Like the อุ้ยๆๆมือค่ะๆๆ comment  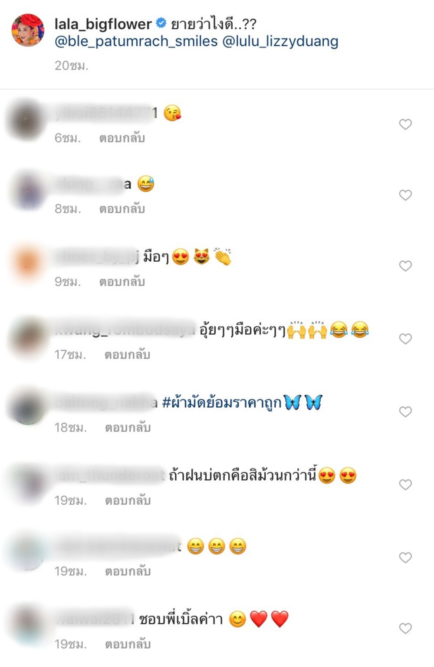405,339
